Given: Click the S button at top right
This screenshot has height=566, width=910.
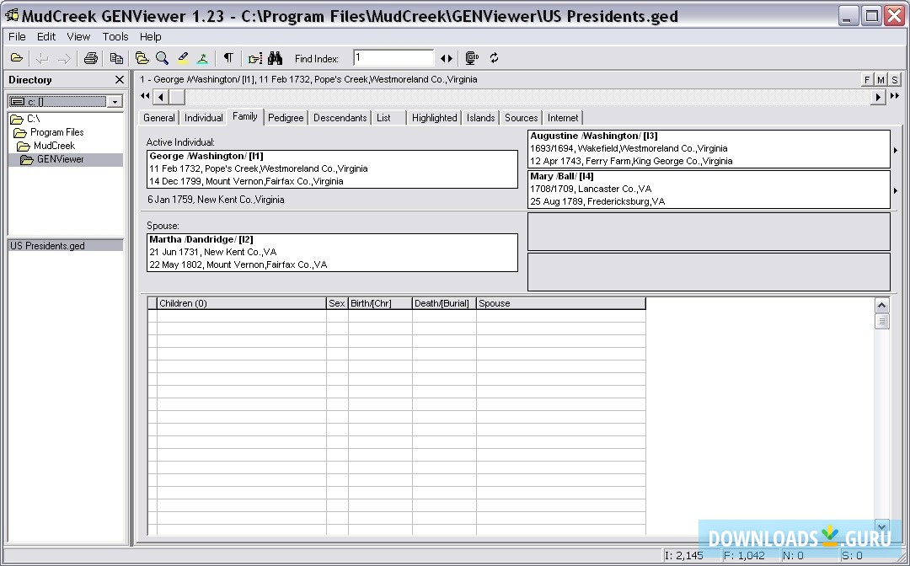Looking at the screenshot, I should (x=895, y=80).
